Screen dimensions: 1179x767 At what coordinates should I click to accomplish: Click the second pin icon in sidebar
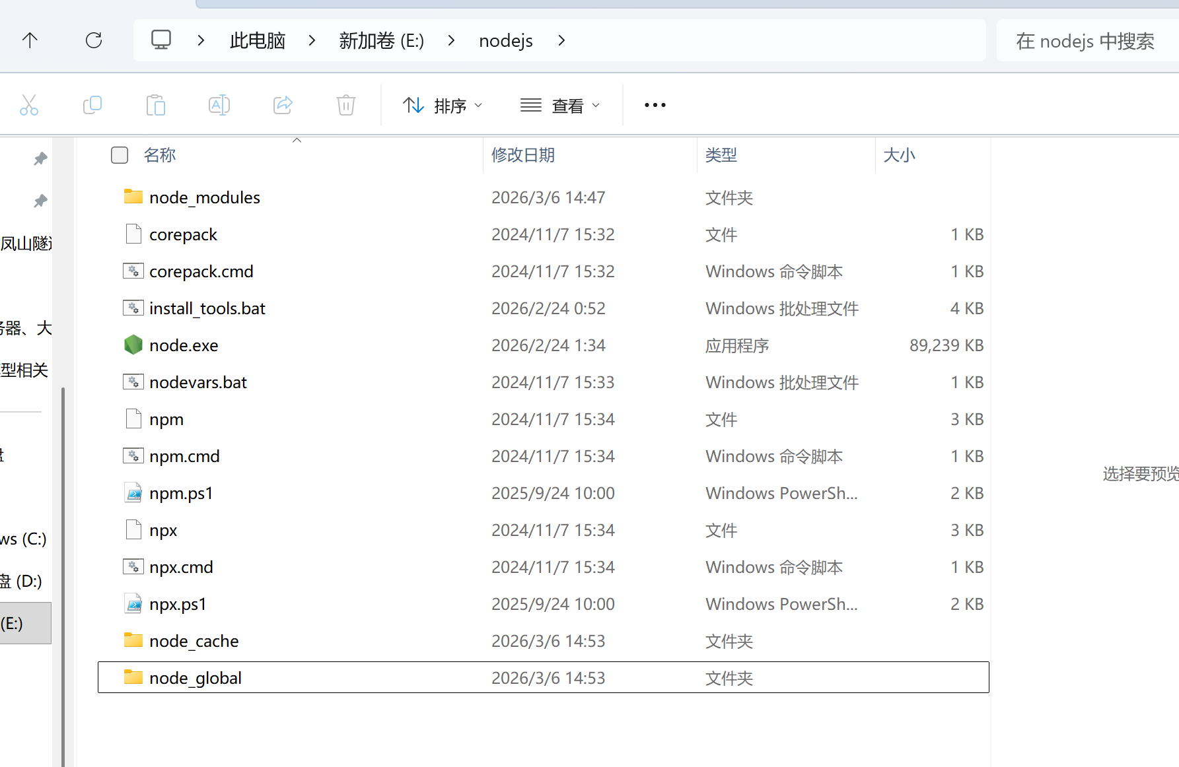40,201
